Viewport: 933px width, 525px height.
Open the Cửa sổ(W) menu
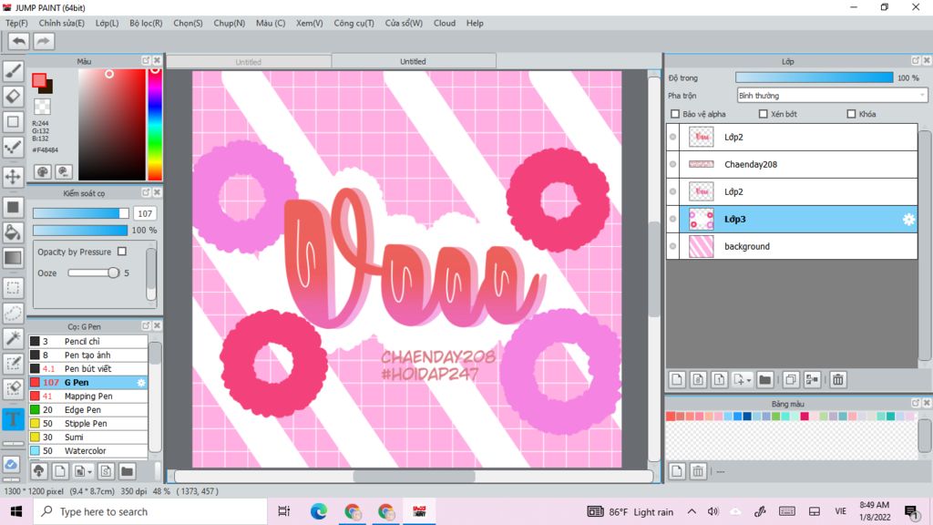click(x=404, y=23)
